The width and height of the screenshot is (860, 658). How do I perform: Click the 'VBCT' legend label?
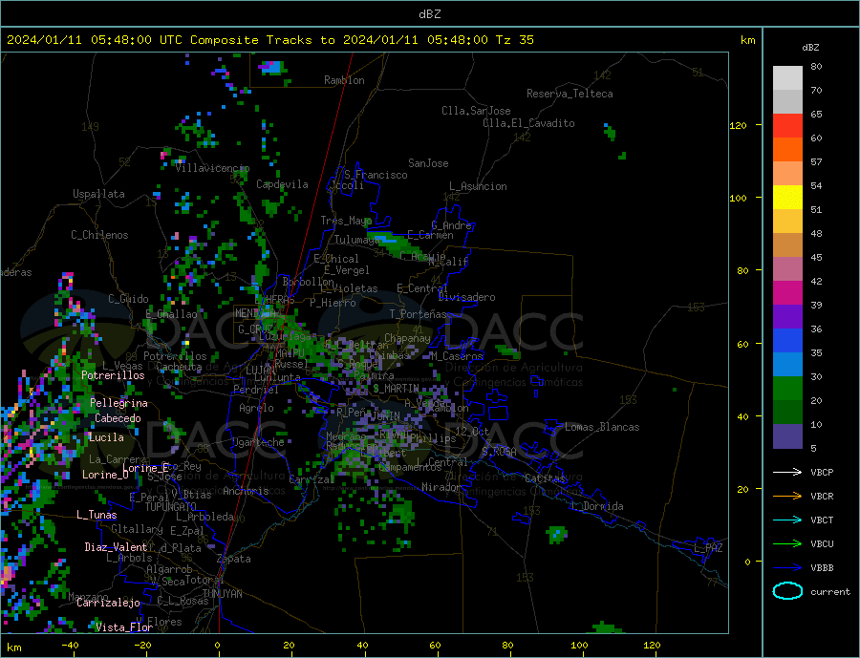[x=822, y=520]
